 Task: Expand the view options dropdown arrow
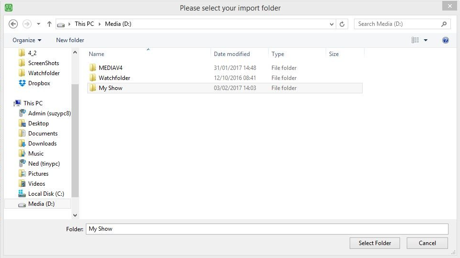pyautogui.click(x=425, y=40)
